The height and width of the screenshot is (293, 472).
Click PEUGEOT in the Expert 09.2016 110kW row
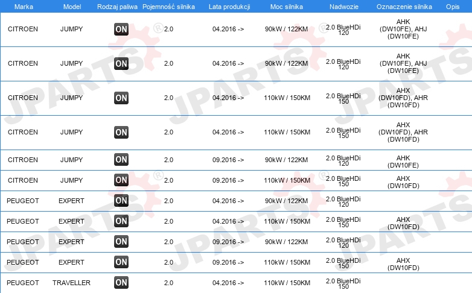tap(23, 262)
